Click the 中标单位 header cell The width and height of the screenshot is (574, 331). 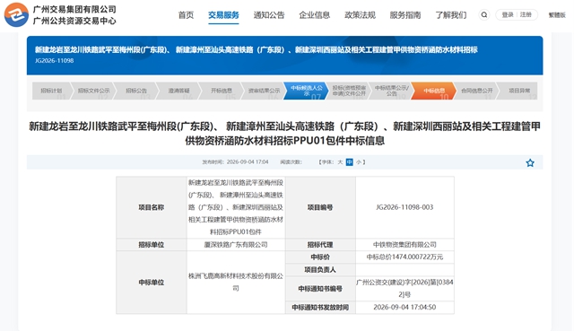(x=152, y=283)
